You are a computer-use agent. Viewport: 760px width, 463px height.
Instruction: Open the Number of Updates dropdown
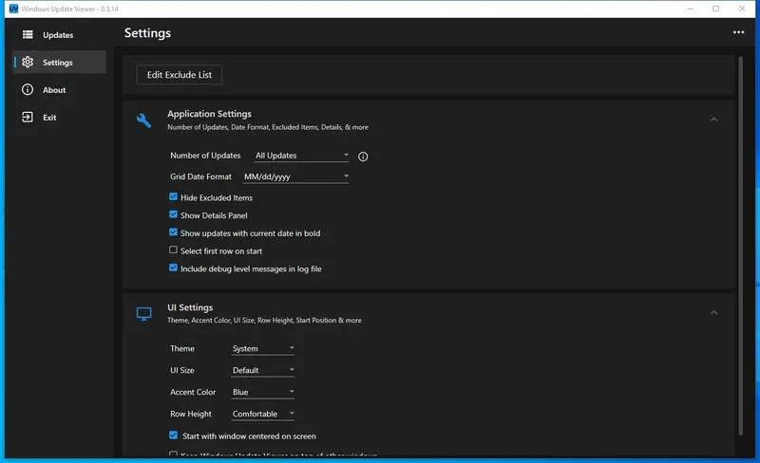(x=302, y=156)
